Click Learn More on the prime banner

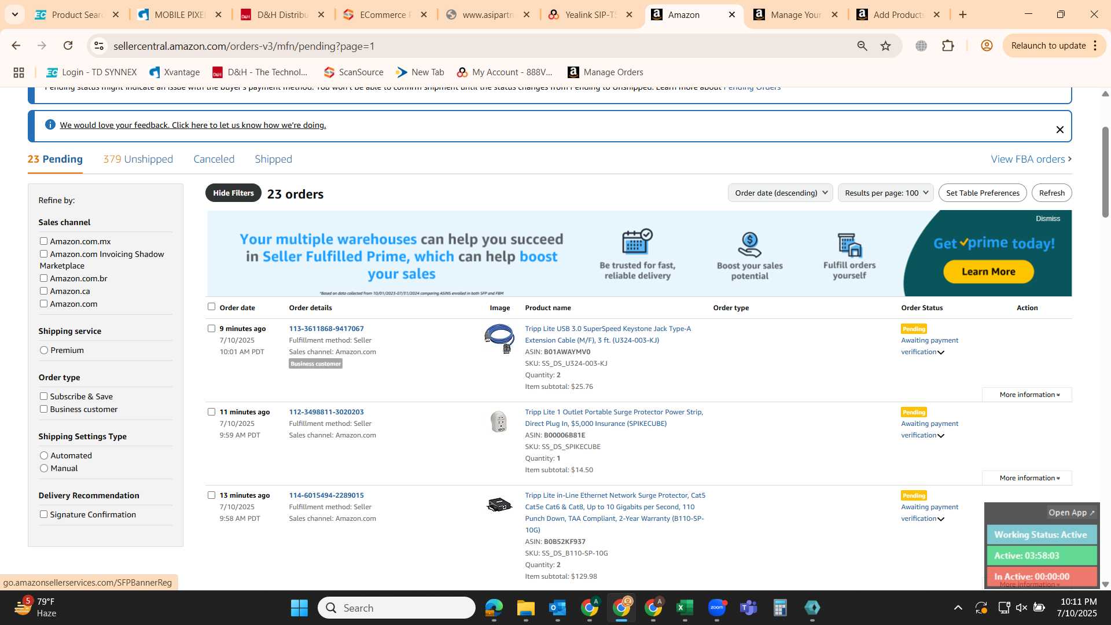(x=988, y=271)
